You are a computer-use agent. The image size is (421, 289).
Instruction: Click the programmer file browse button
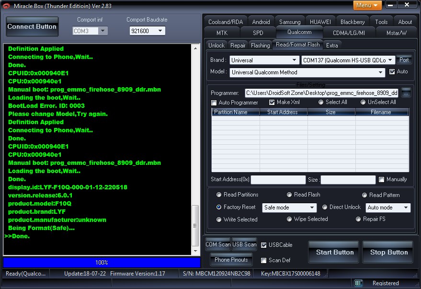point(406,93)
